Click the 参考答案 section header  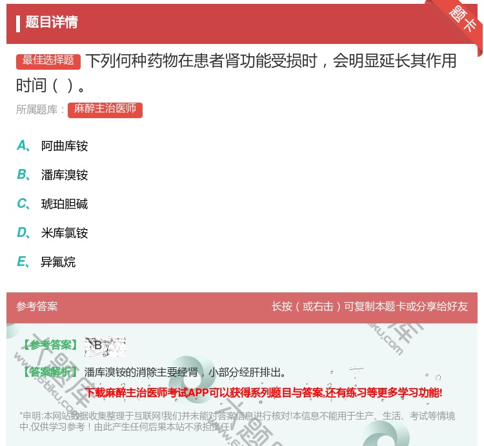point(37,307)
